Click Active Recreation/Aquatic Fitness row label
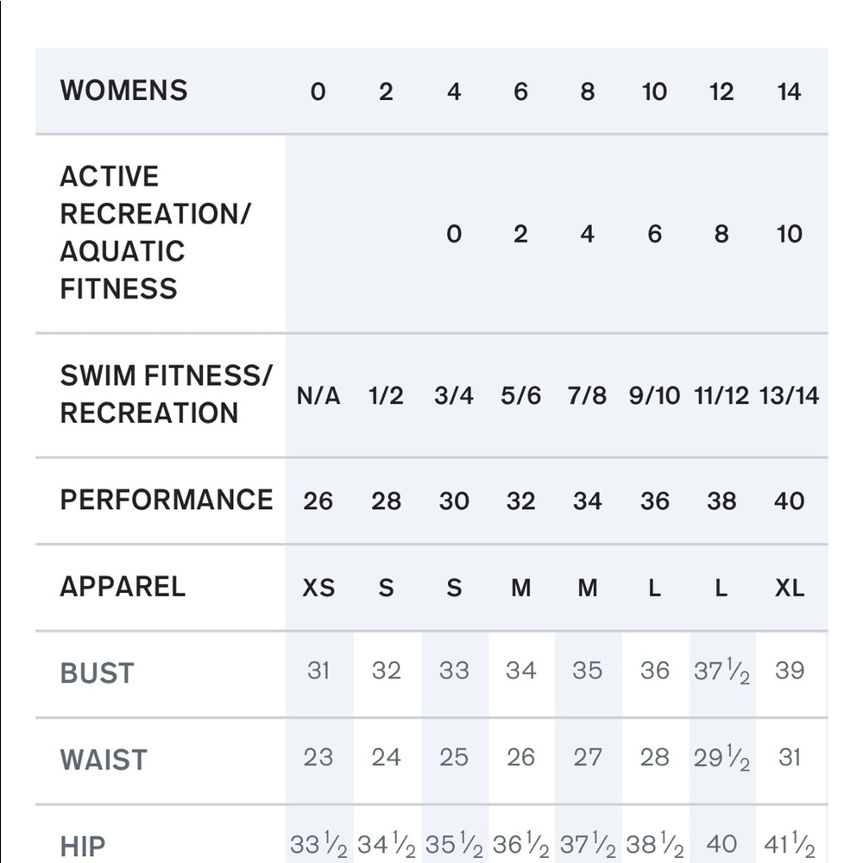Image resolution: width=863 pixels, height=863 pixels. (155, 232)
